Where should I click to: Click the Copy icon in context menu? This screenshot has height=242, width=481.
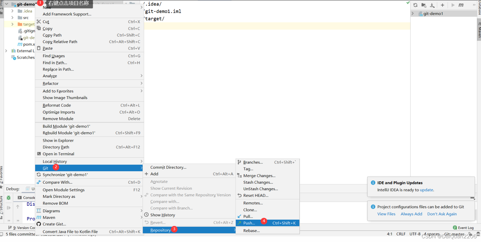point(39,28)
